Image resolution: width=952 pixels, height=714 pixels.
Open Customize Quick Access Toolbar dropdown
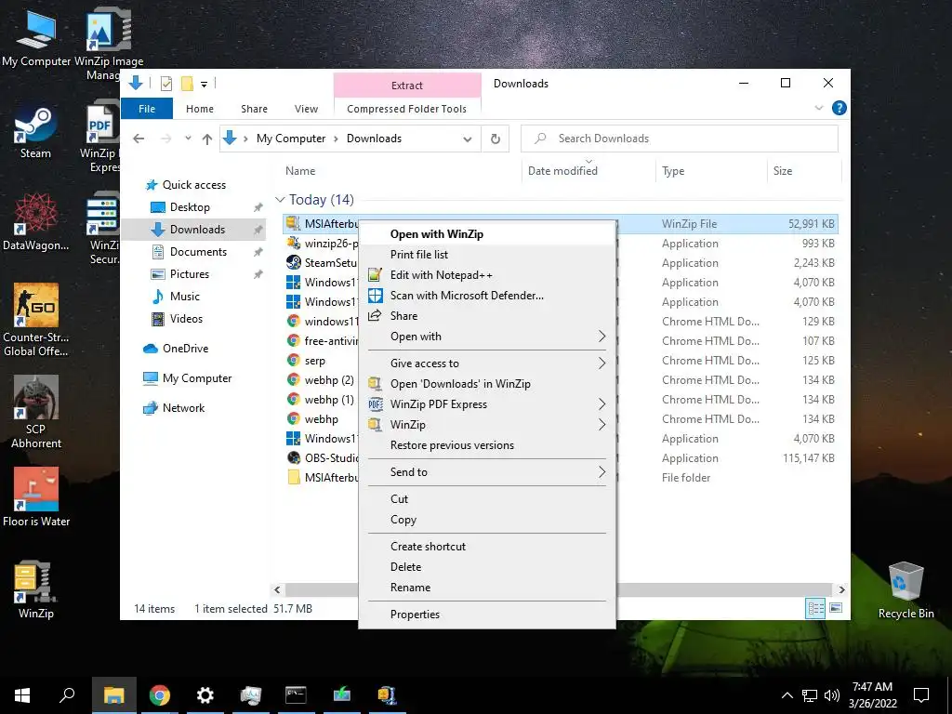(204, 85)
